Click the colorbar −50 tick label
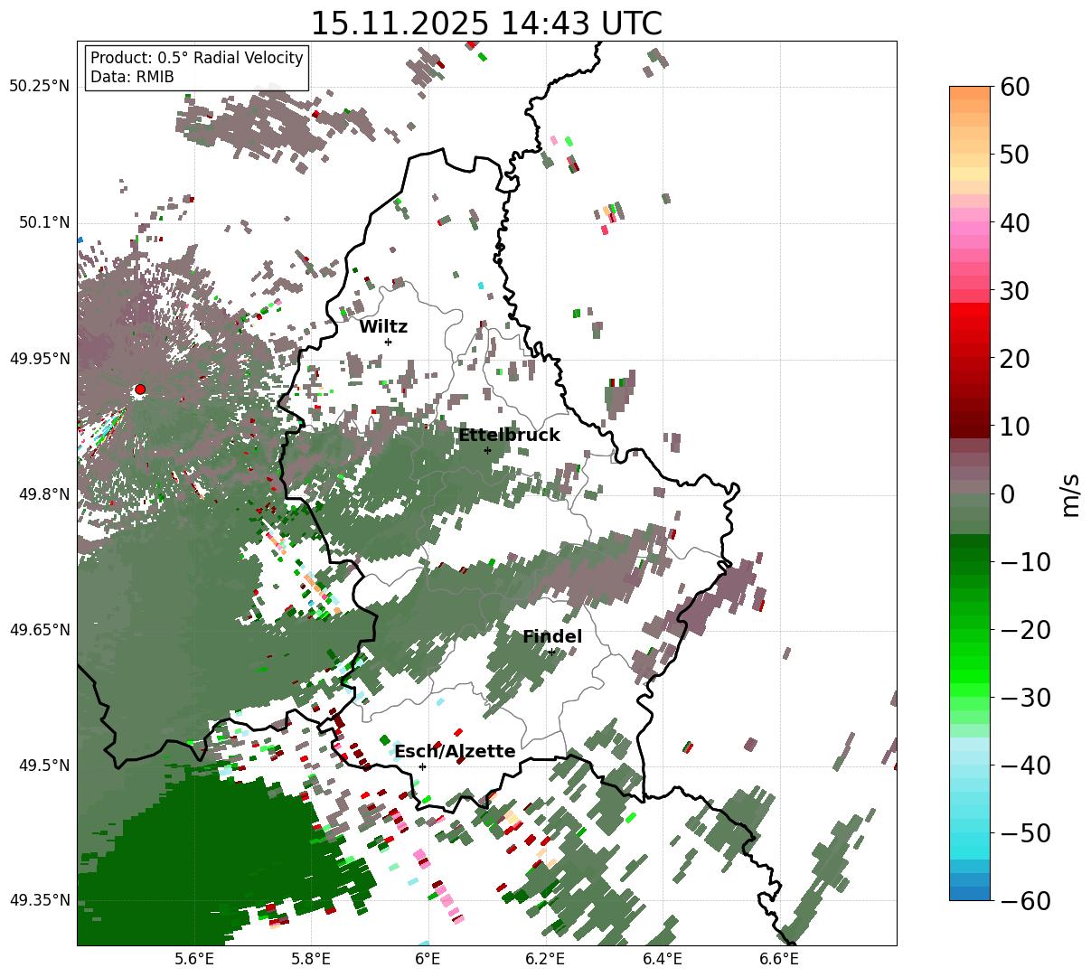The height and width of the screenshot is (977, 1091). 1024,832
